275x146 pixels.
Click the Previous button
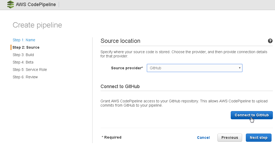(230, 138)
